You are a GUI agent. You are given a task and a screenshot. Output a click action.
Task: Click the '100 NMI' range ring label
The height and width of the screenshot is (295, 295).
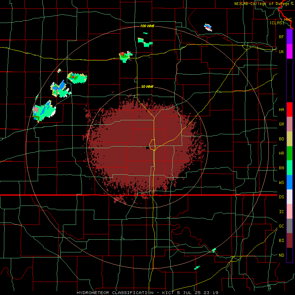coord(147,26)
